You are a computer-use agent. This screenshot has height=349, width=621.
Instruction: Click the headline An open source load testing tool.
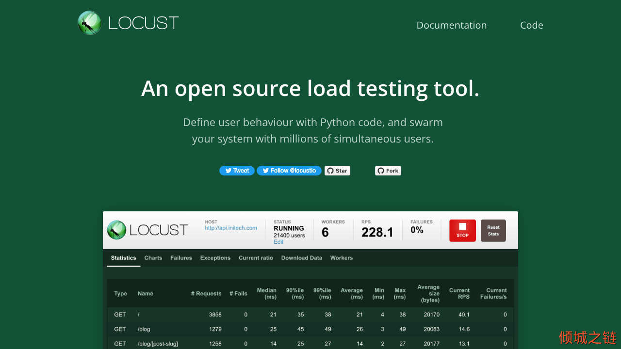(x=310, y=89)
